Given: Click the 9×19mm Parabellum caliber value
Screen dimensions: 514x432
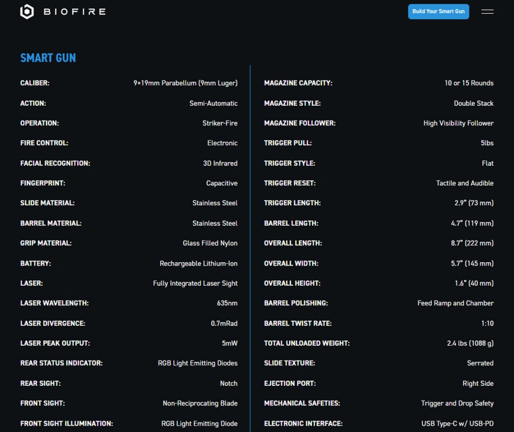Looking at the screenshot, I should (x=185, y=83).
